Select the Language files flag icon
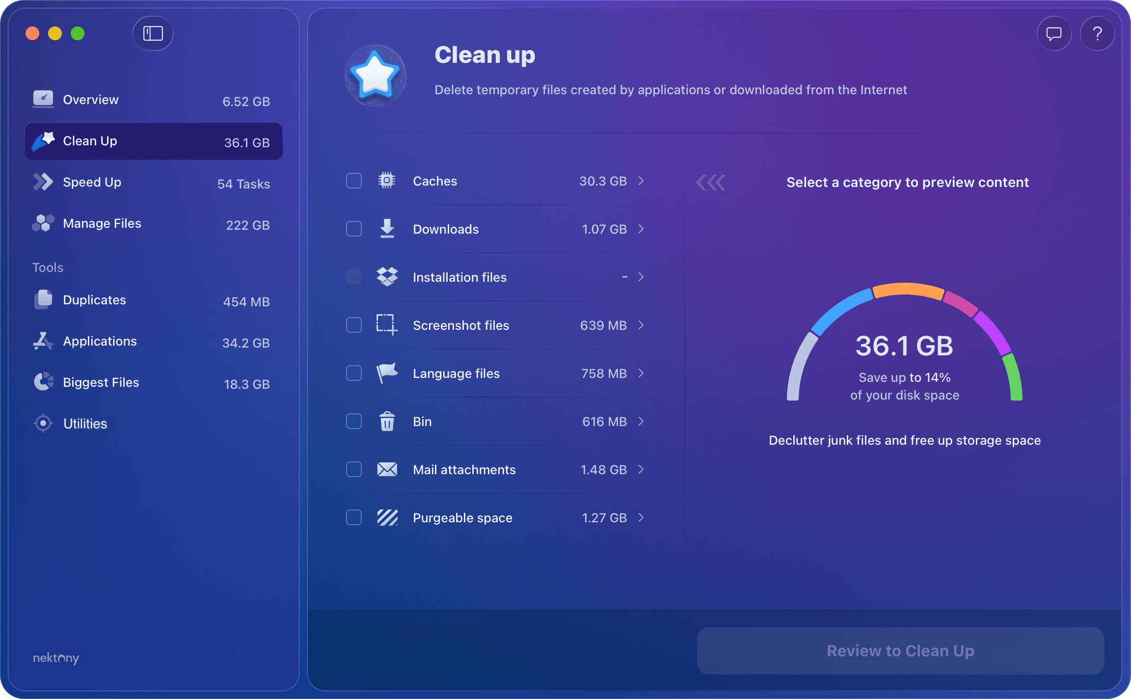The image size is (1131, 699). [x=387, y=373]
